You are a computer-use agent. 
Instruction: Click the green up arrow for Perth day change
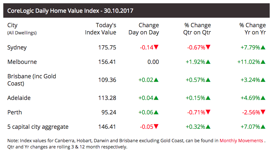point(156,112)
